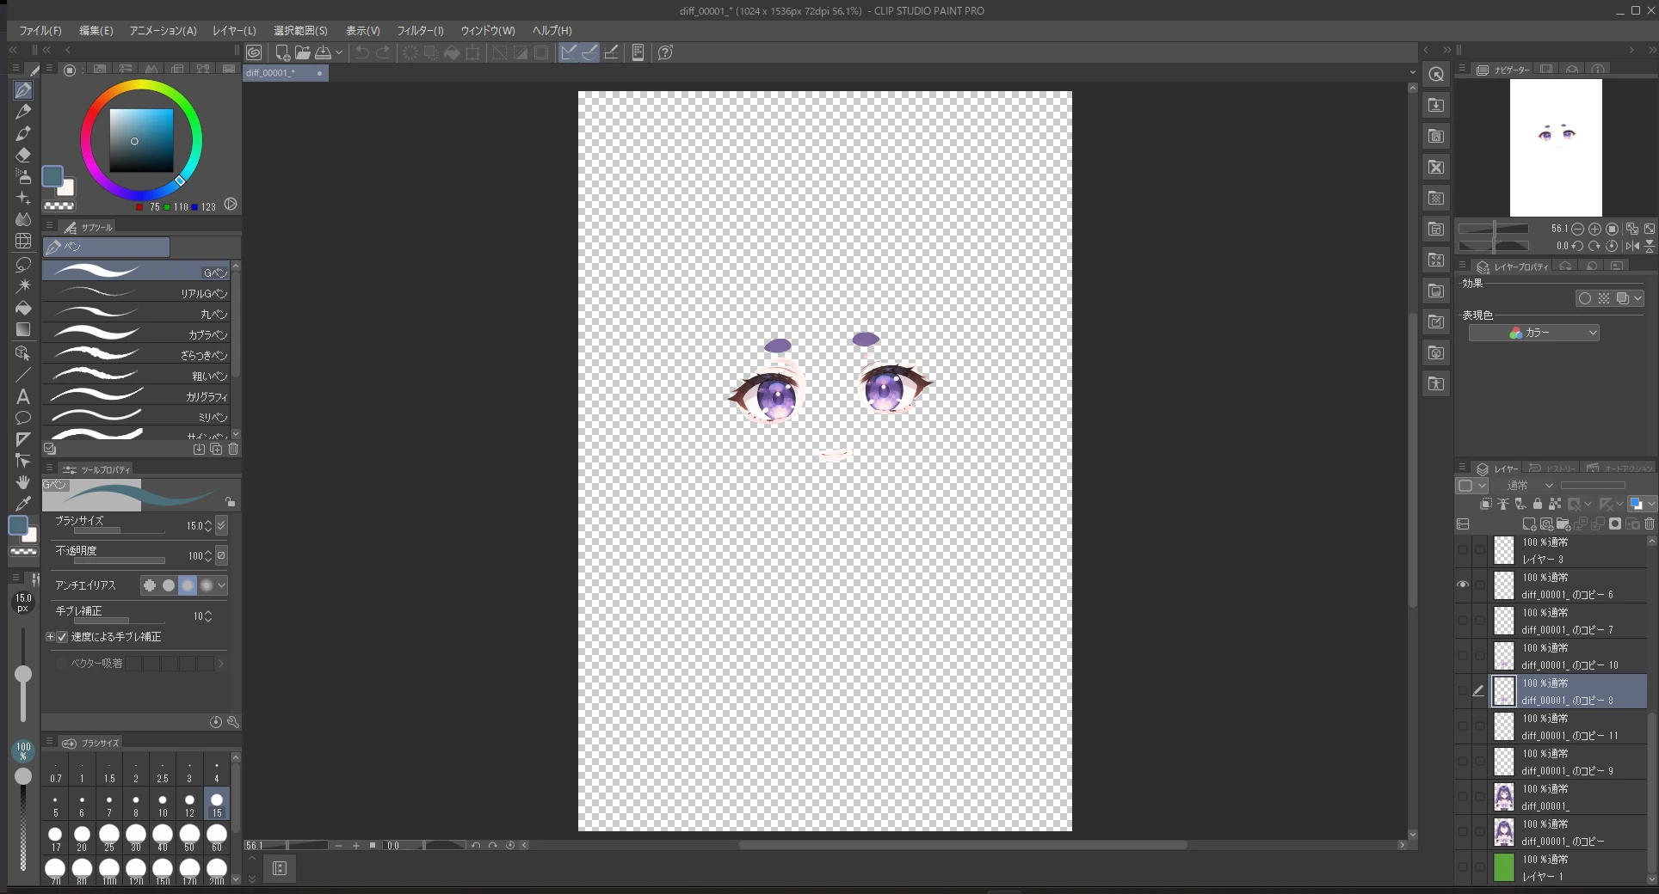The height and width of the screenshot is (894, 1659).
Task: Hide layer diff_00001_ のコピー 6 via eye icon
Action: point(1463,585)
